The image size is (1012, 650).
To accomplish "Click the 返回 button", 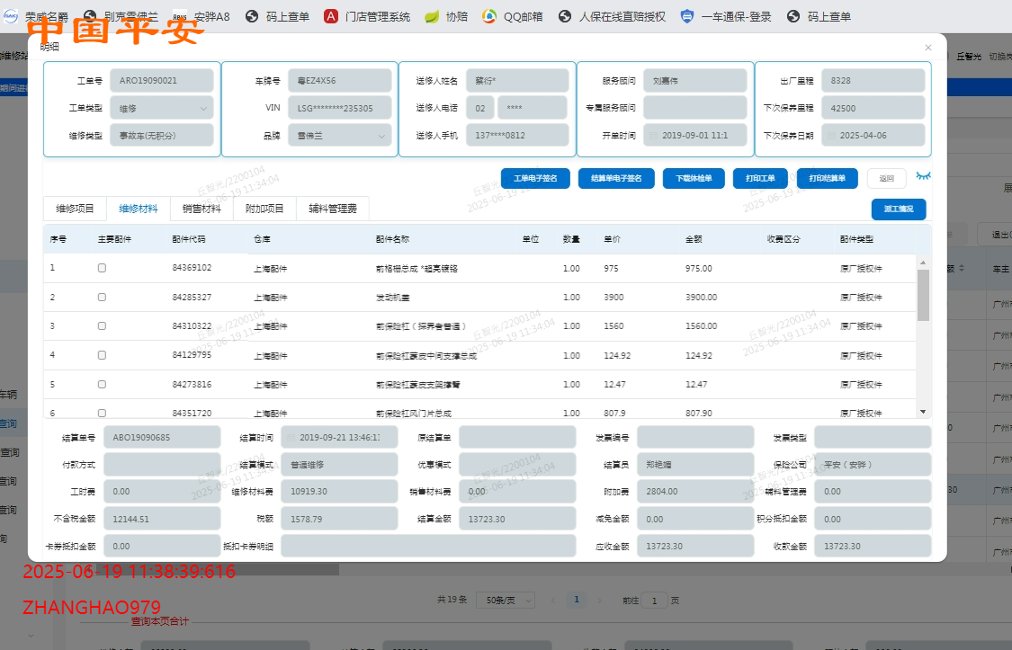I will click(887, 178).
